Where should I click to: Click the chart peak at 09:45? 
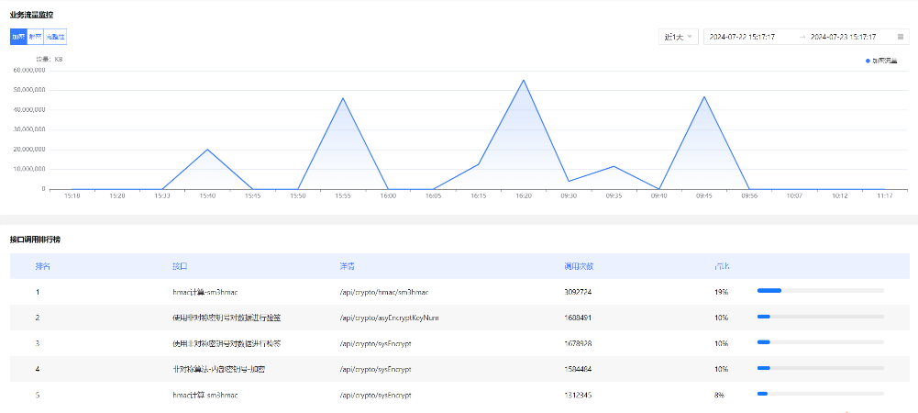(704, 97)
